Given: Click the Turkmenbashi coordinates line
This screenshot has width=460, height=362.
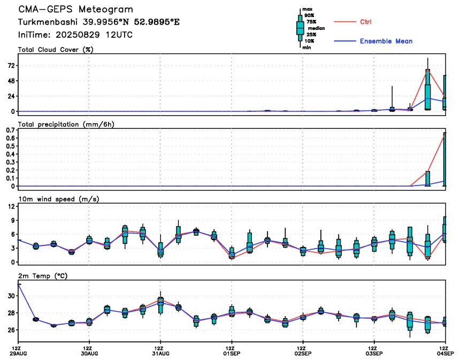Looking at the screenshot, I should [98, 22].
